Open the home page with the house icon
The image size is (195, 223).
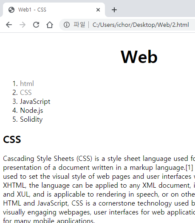pos(50,25)
